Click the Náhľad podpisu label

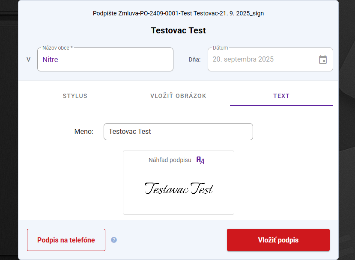pos(170,160)
